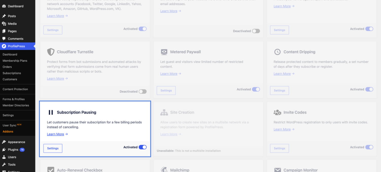Follow Site Creation Learn More link
This screenshot has width=381, height=172.
point(171,134)
